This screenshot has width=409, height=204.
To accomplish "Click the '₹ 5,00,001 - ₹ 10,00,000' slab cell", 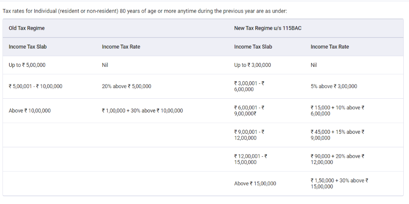I will pyautogui.click(x=36, y=86).
